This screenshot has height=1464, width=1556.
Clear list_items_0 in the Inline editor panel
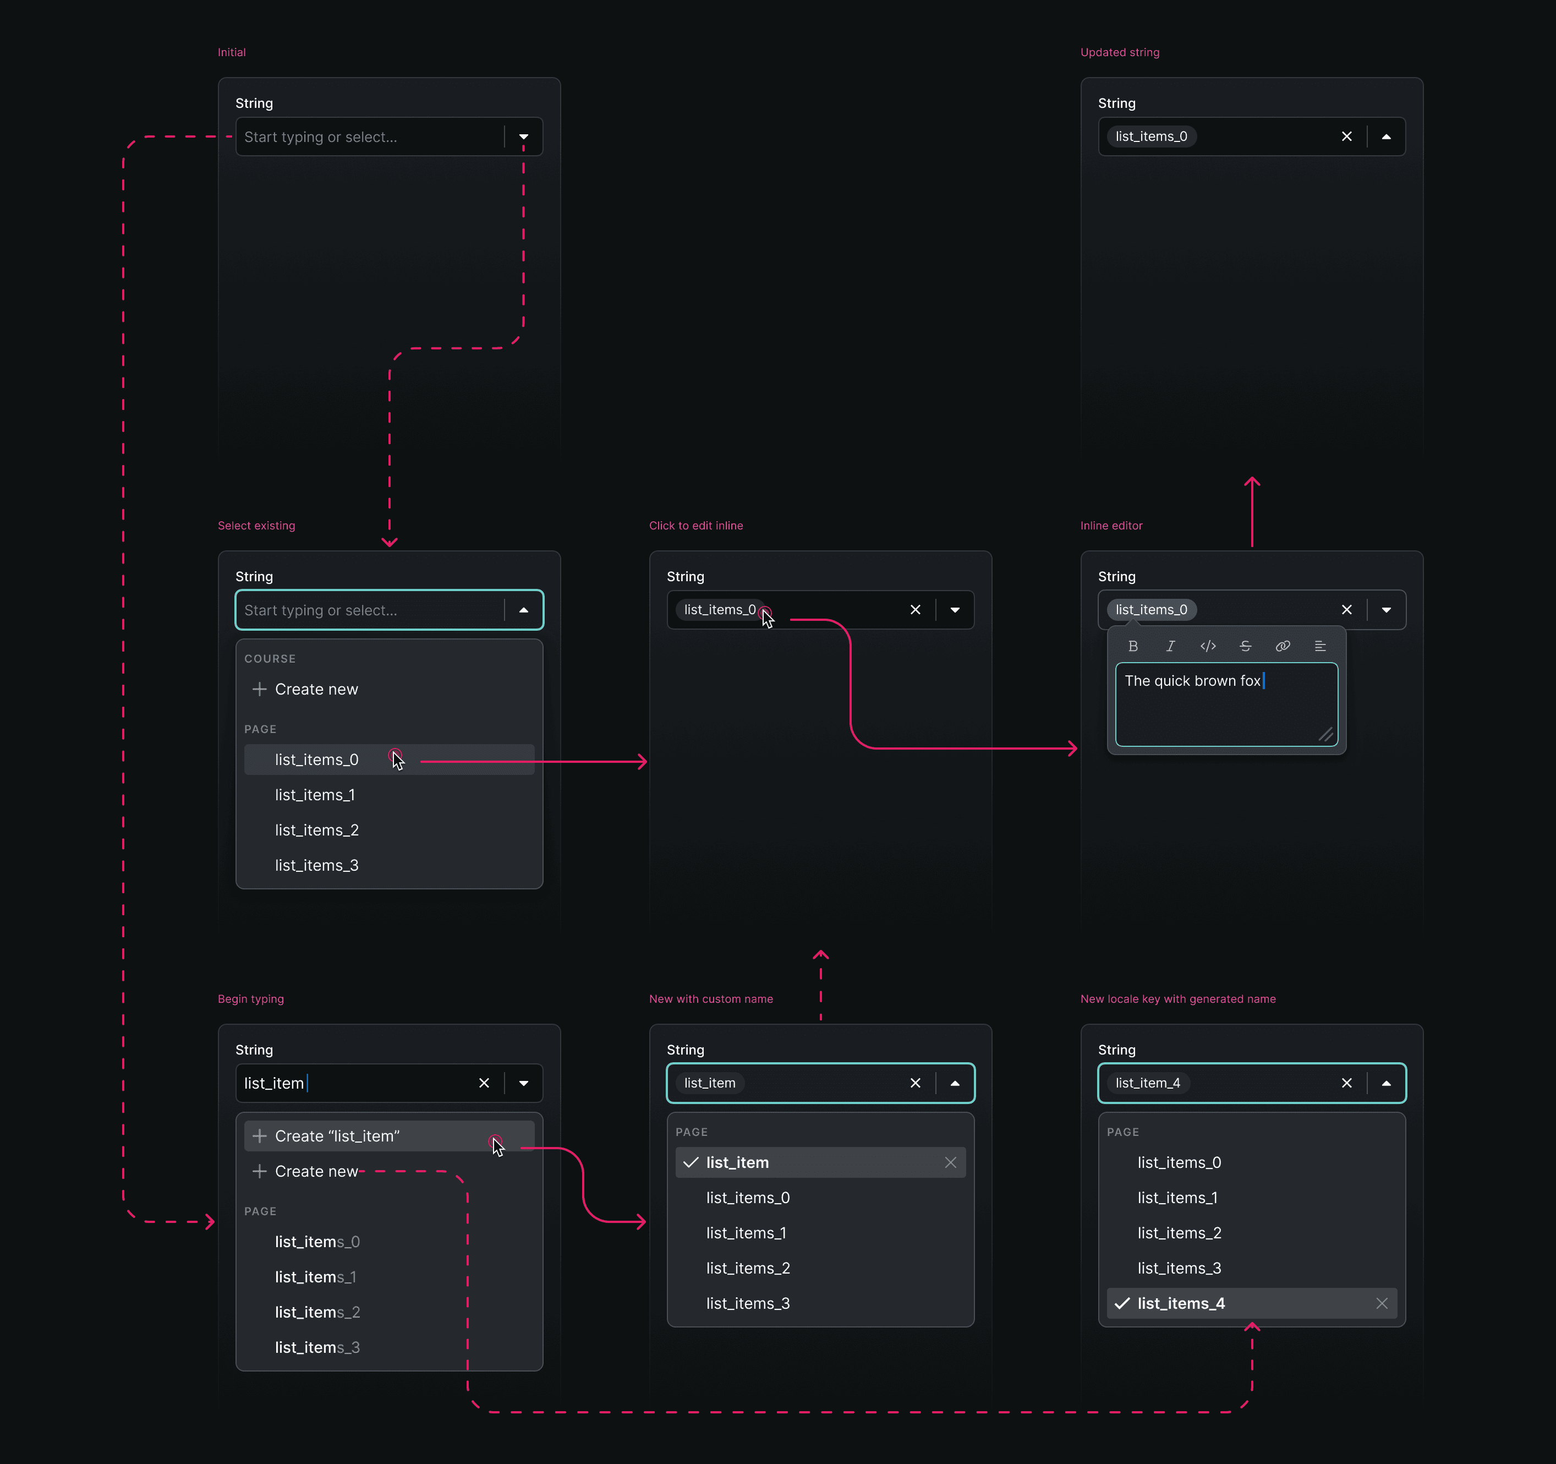[1346, 610]
